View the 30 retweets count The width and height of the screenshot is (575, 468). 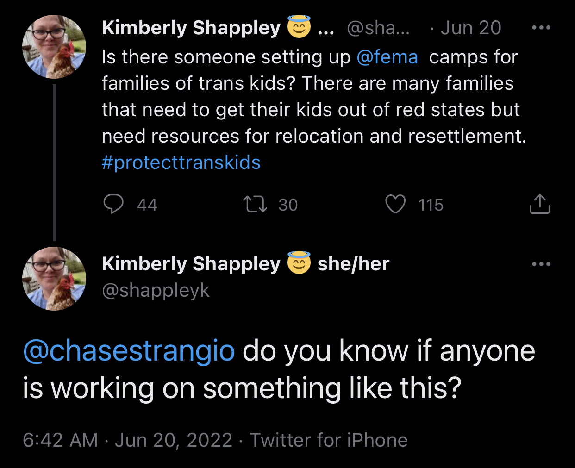288,205
